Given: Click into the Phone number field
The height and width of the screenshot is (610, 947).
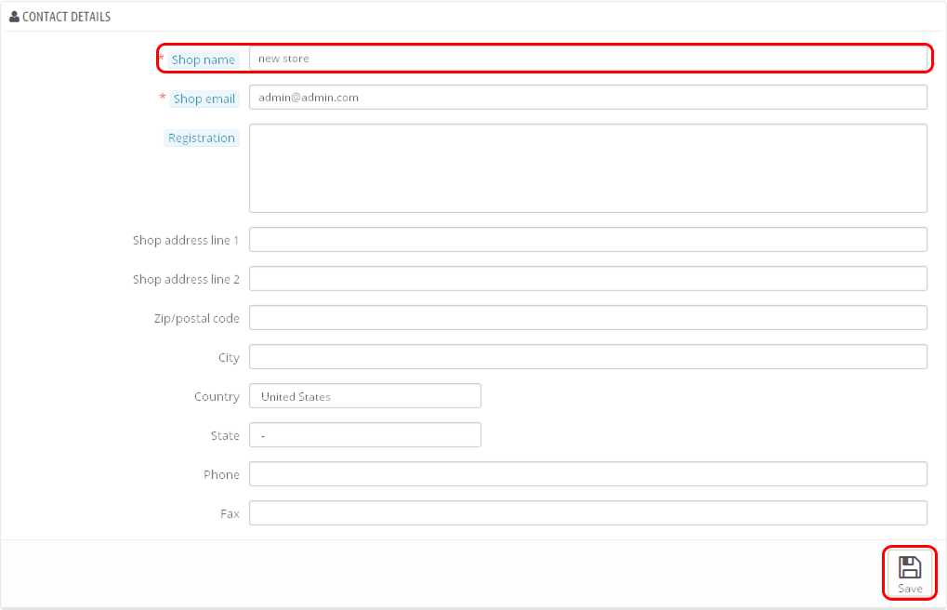Looking at the screenshot, I should click(587, 474).
